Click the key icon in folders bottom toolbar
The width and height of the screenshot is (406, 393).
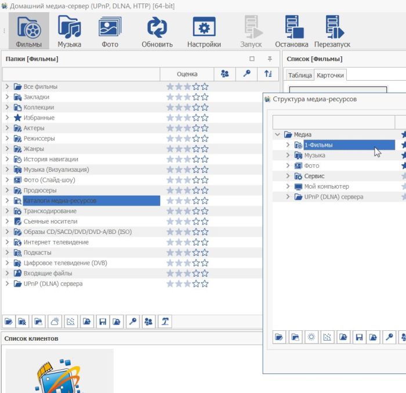point(133,321)
